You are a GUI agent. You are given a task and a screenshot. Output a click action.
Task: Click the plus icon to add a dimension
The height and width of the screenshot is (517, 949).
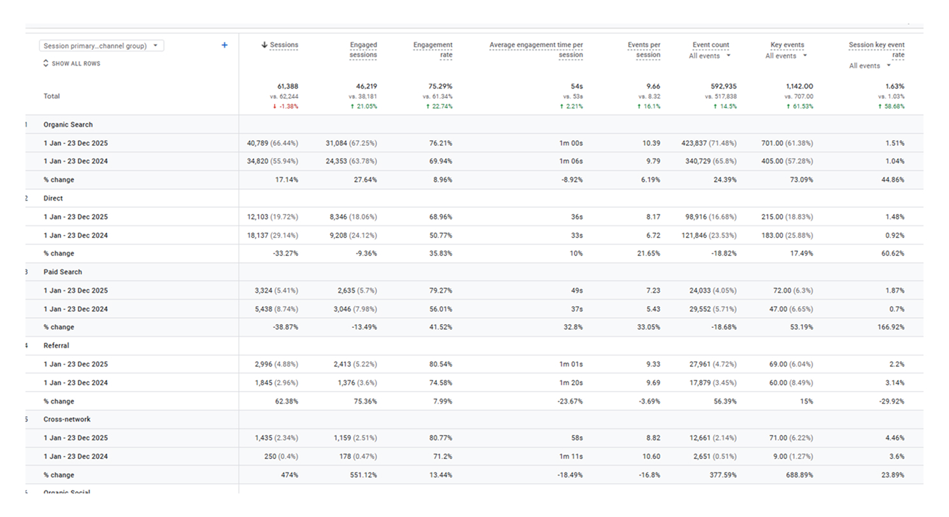tap(224, 45)
